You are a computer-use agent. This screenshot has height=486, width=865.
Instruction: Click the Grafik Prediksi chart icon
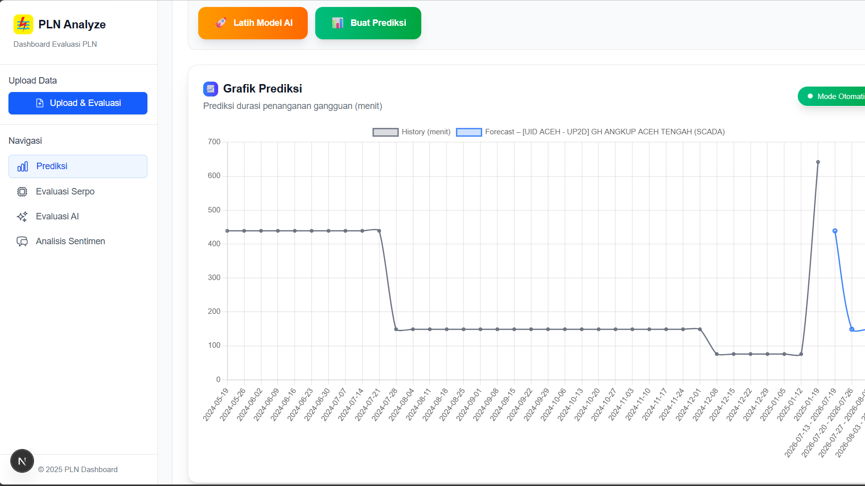(x=211, y=89)
